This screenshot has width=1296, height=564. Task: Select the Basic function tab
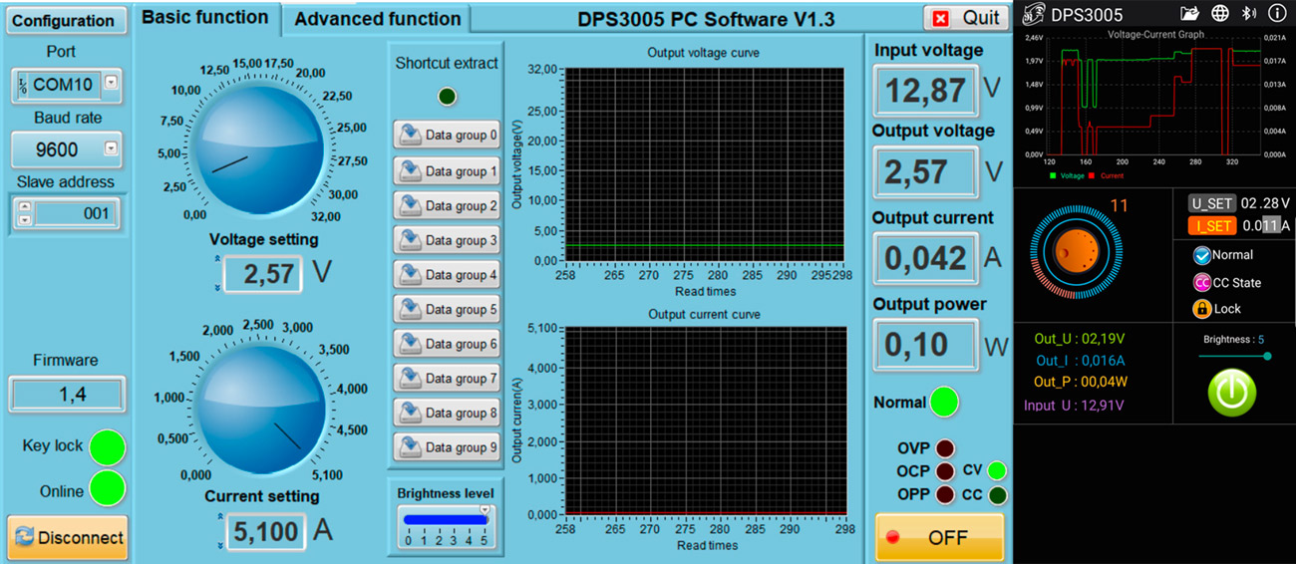pos(204,18)
